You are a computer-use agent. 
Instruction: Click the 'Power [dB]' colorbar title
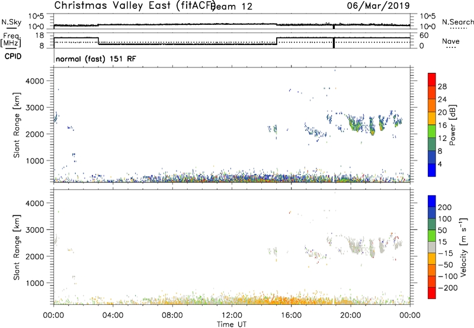(452, 125)
